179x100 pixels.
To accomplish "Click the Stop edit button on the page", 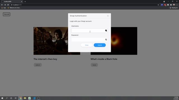I will click(6, 14).
